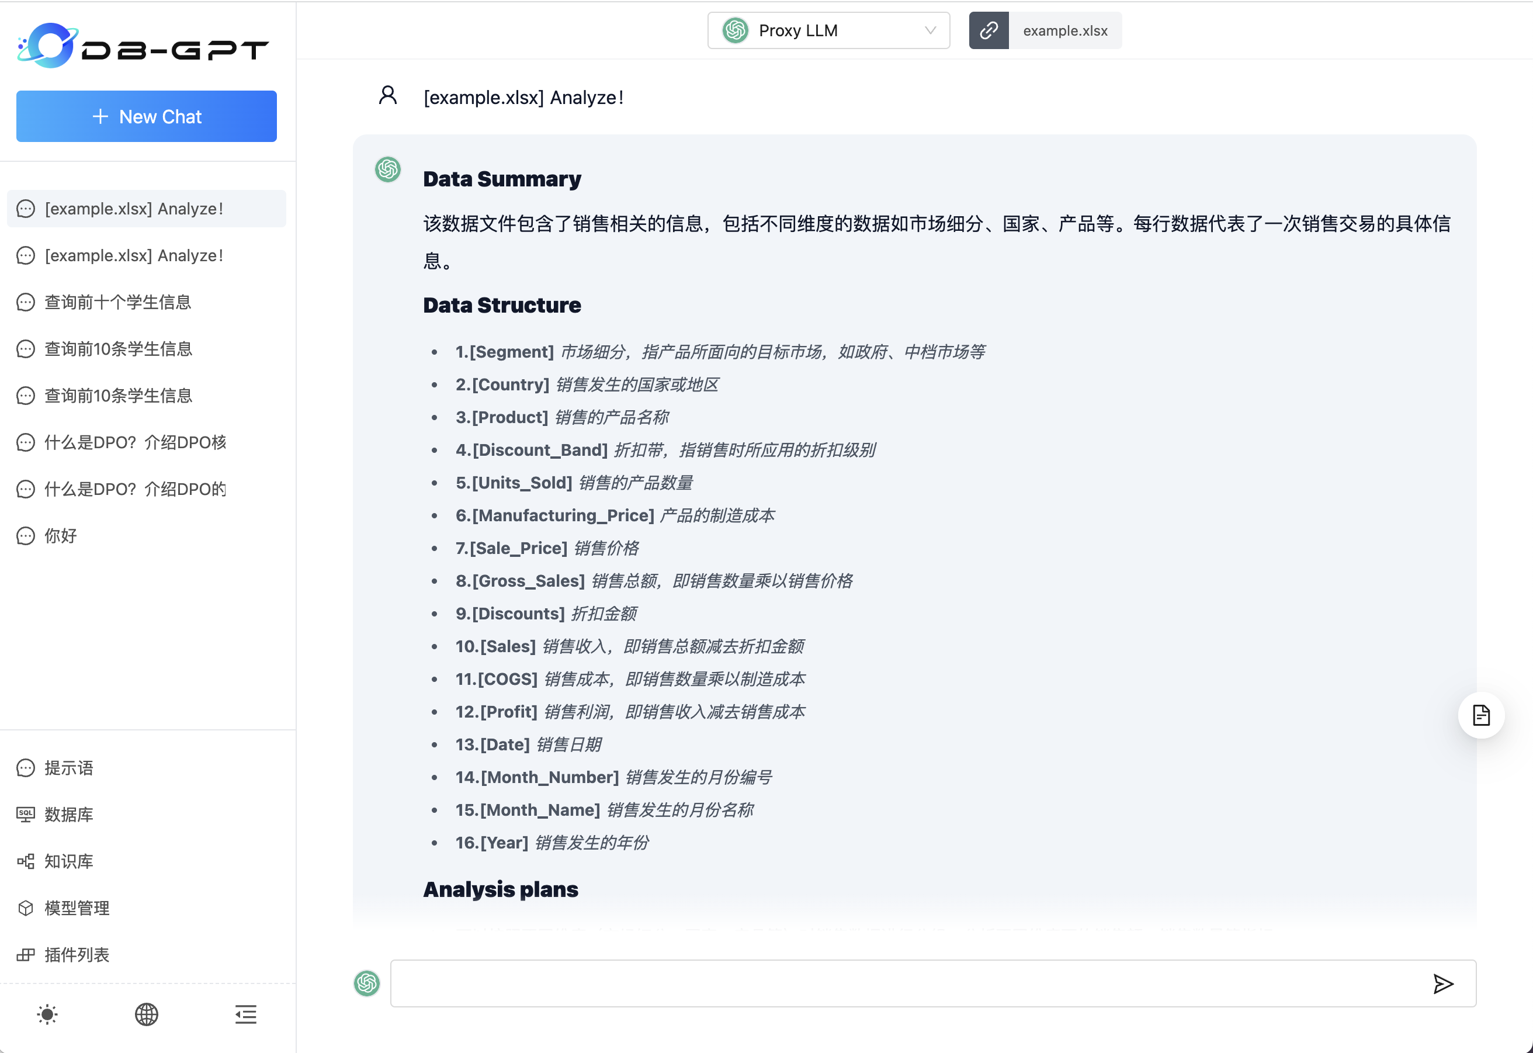
Task: Select the 你好 chat history entry
Action: point(61,536)
